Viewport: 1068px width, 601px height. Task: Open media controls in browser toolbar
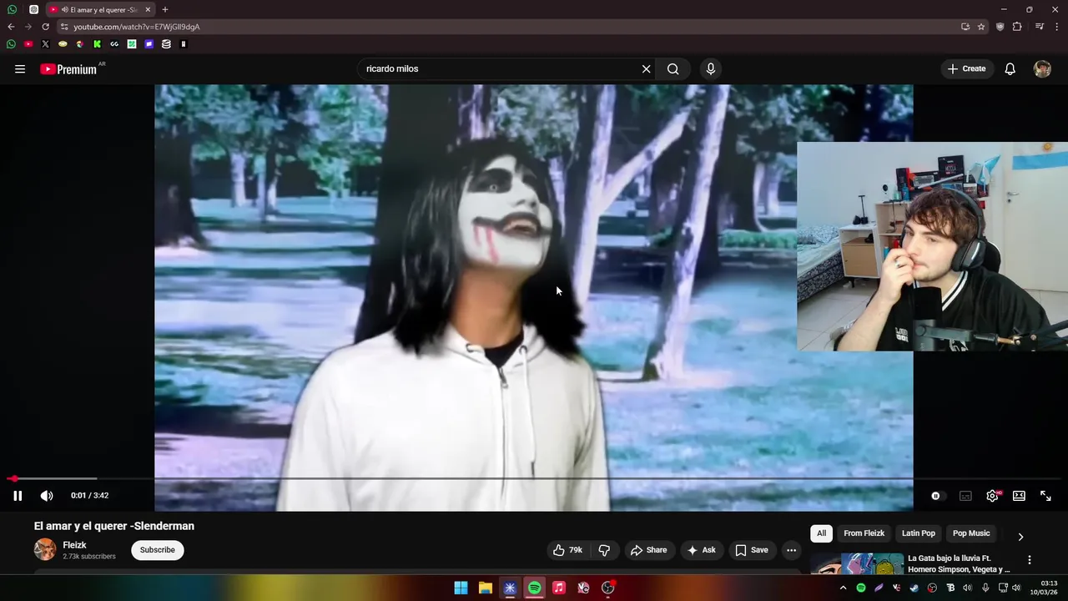click(1040, 27)
